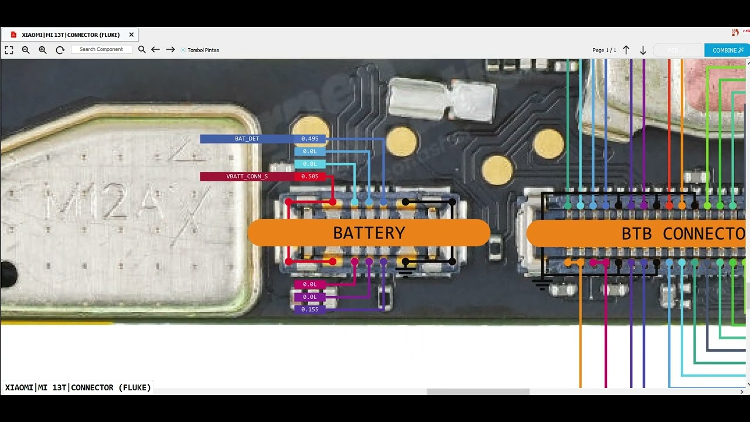Click the COMBINE button

tap(727, 50)
